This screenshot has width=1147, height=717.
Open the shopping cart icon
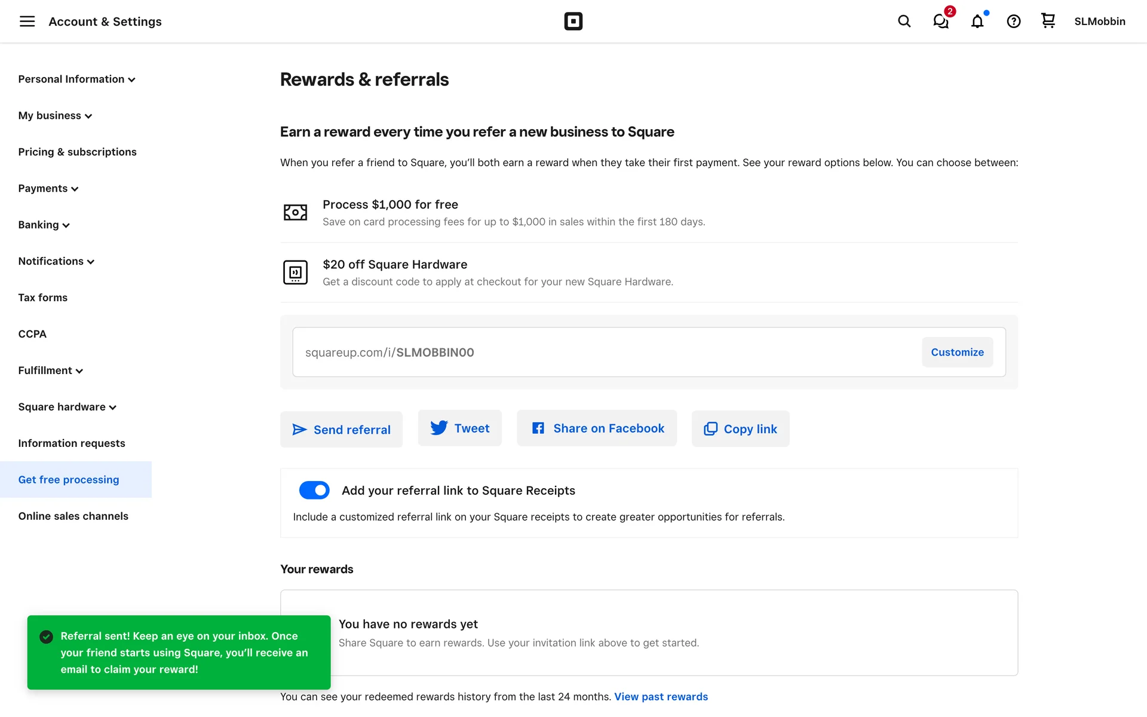1048,22
